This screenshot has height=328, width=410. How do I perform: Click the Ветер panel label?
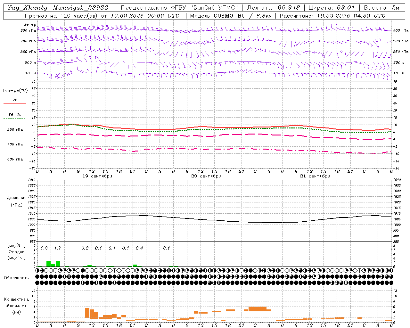(30, 24)
